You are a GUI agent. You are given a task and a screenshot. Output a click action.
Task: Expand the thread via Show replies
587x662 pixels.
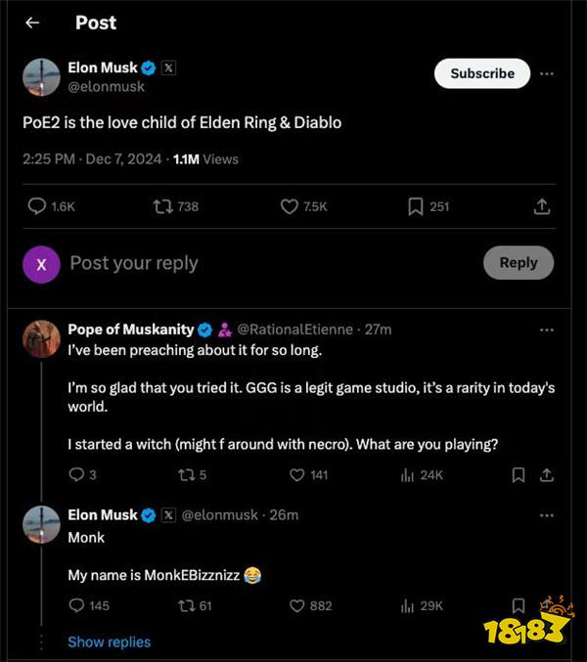click(x=109, y=641)
